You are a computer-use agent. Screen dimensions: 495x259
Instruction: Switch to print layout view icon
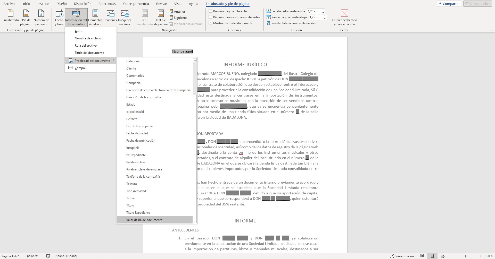(x=432, y=256)
